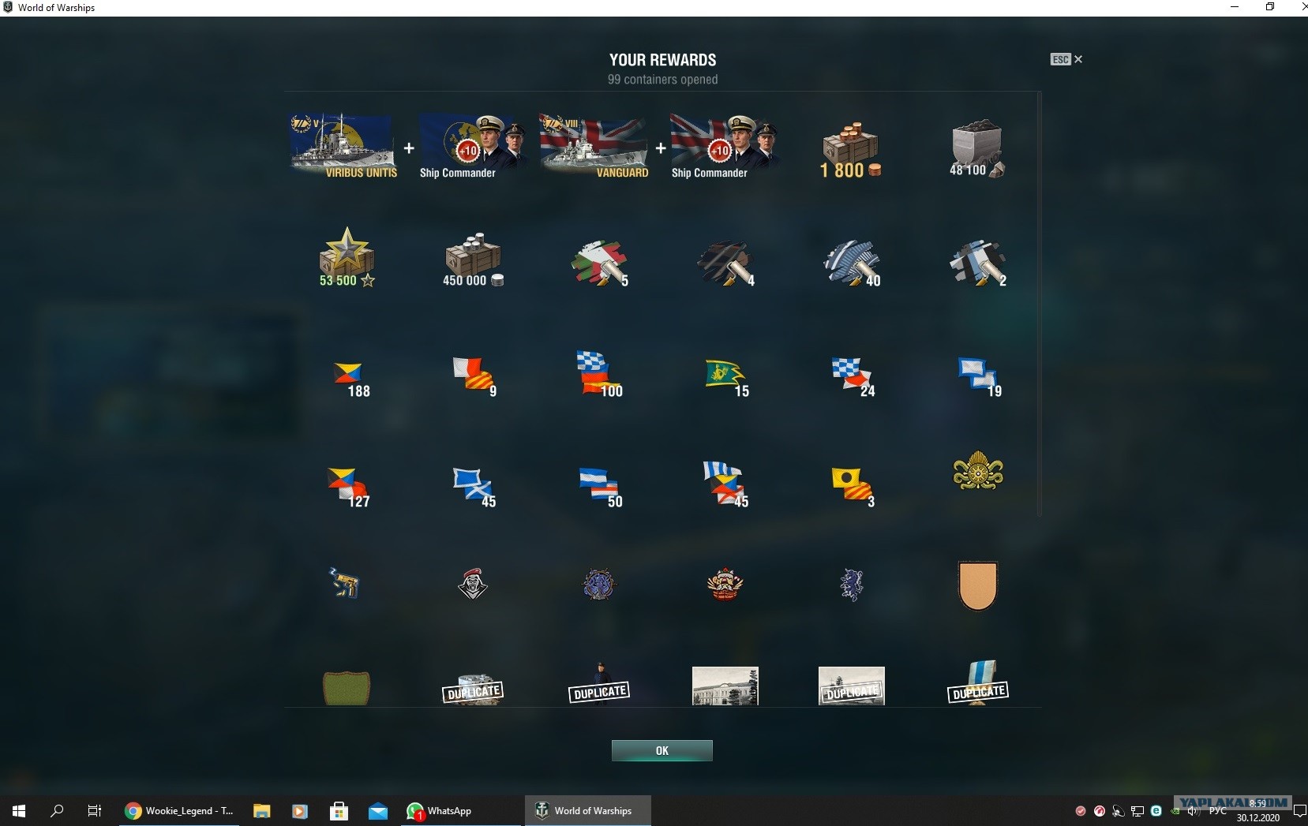Click the green dragon flag with count 15

(727, 377)
